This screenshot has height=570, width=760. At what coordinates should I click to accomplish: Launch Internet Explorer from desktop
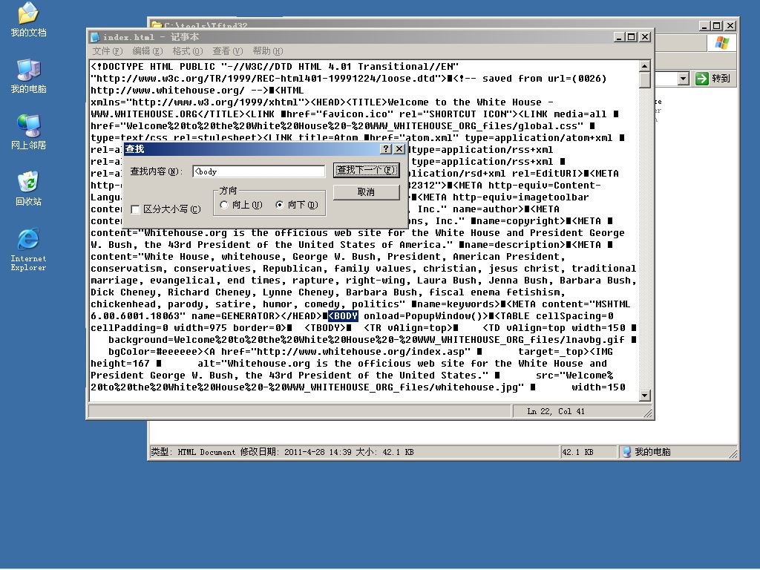click(x=28, y=249)
